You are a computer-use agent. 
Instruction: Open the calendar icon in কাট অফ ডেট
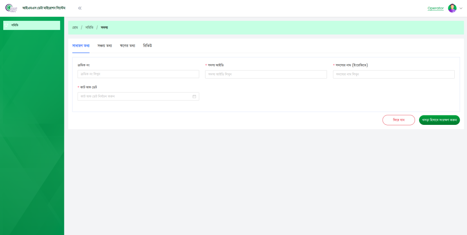pyautogui.click(x=194, y=97)
